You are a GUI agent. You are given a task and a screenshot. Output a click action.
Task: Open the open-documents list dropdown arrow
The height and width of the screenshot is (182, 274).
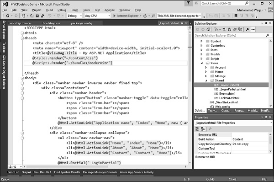pos(190,23)
